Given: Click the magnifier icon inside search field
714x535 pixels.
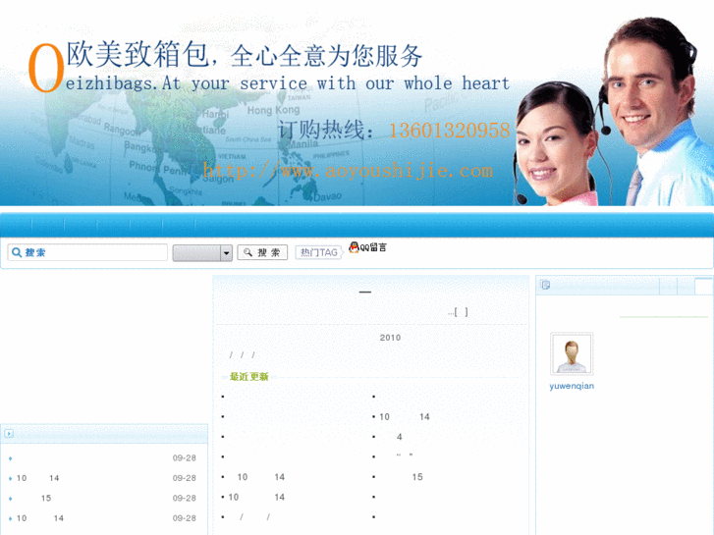Looking at the screenshot, I should pos(17,252).
